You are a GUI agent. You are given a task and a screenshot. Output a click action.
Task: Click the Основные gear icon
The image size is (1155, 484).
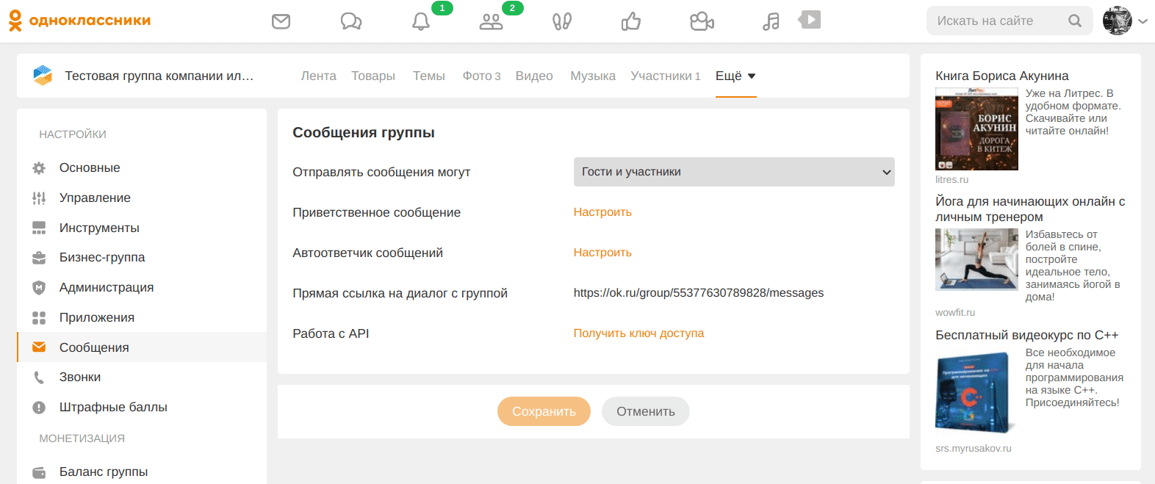(x=39, y=168)
